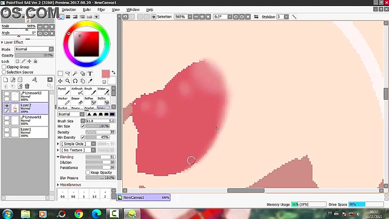This screenshot has width=389, height=219.
Task: Switch to the NewCanvas1 document tab
Action: point(143,197)
